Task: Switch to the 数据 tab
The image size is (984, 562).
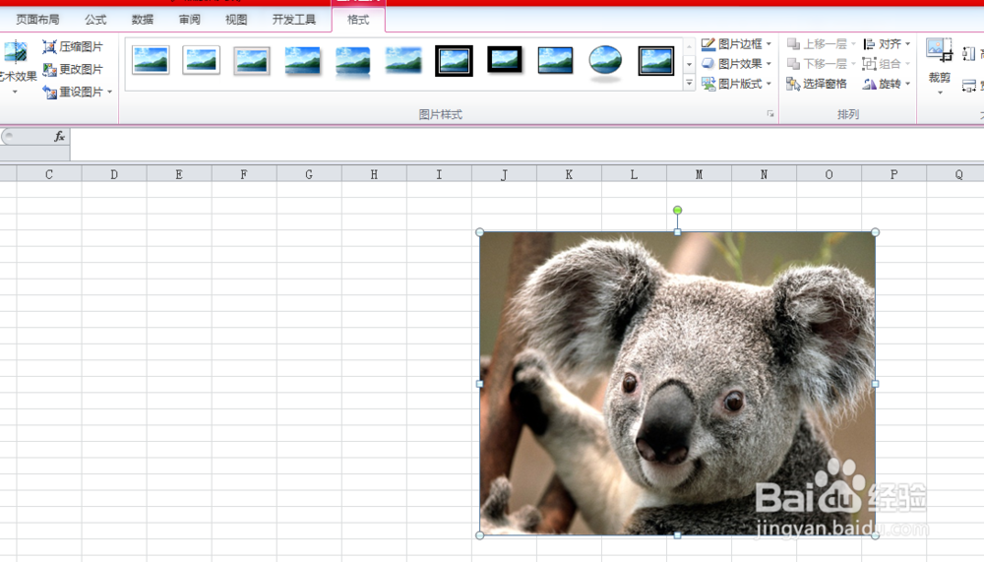Action: point(143,20)
